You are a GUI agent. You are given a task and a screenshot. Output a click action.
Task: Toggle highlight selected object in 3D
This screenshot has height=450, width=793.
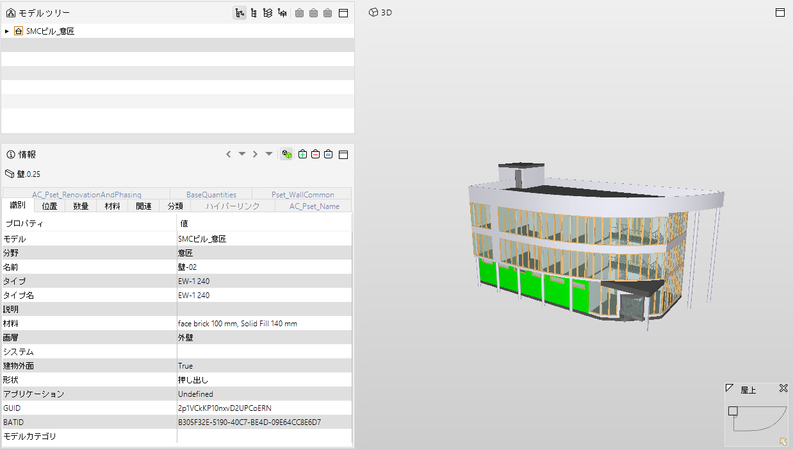coord(287,154)
